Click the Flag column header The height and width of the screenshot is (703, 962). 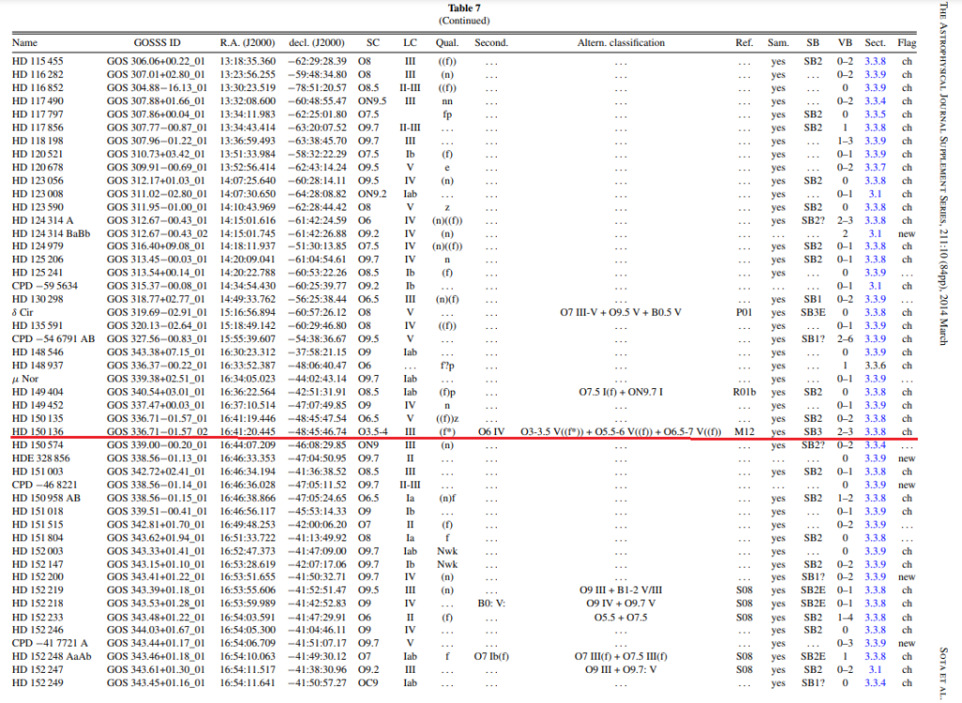point(907,43)
